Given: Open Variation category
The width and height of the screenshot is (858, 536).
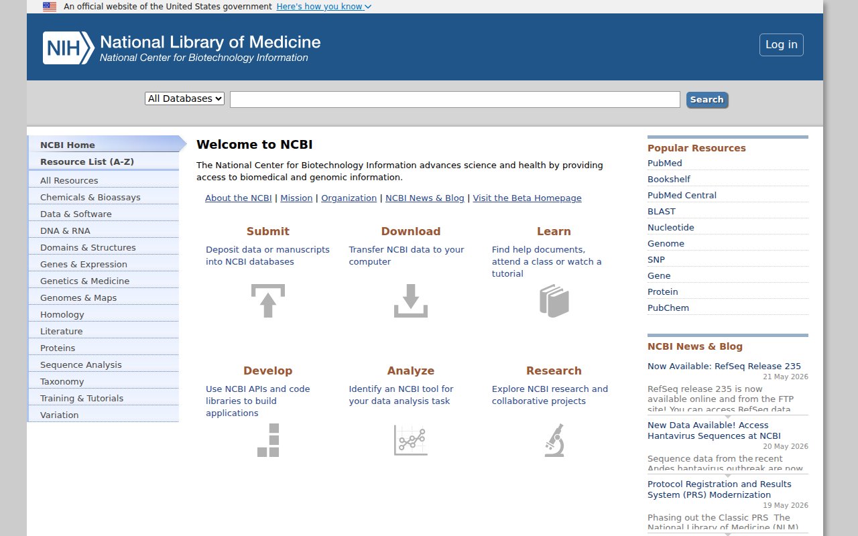Looking at the screenshot, I should tap(104, 415).
